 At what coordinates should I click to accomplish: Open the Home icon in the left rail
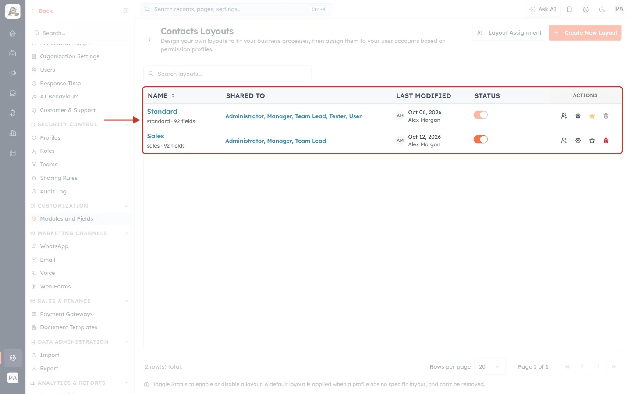click(13, 33)
